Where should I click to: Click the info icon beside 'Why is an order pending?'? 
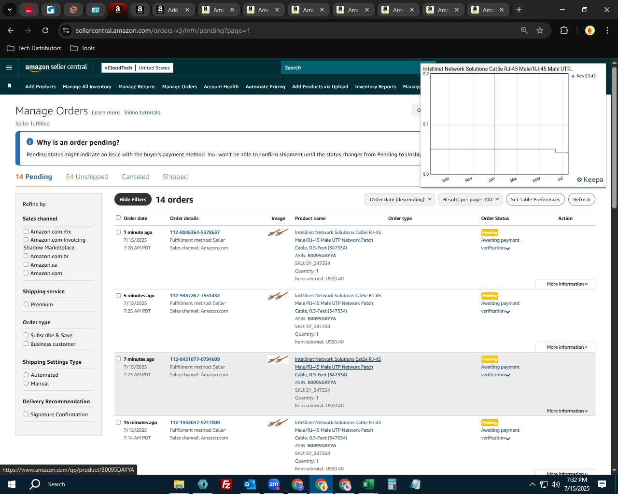click(x=30, y=142)
